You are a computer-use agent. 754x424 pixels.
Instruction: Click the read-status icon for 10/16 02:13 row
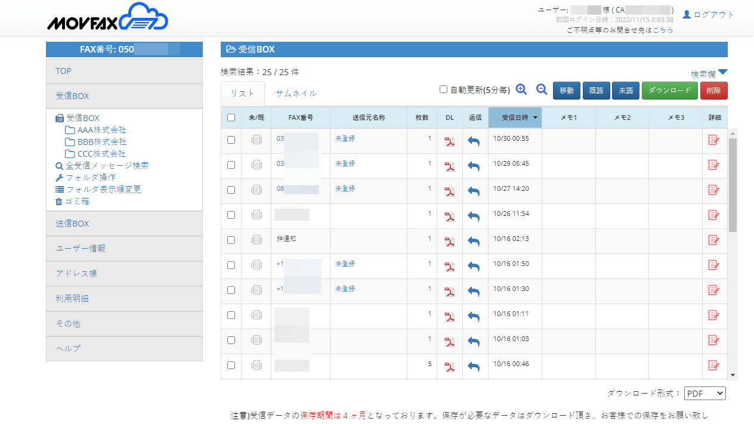tap(257, 240)
